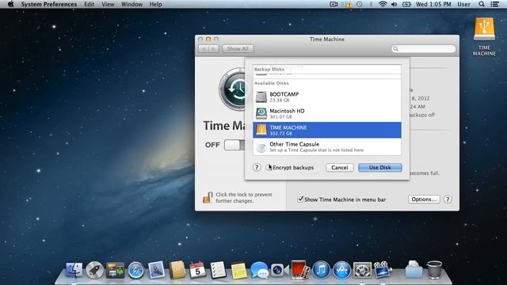Screen dimensions: 507x285
Task: Open the Help menu
Action: click(155, 4)
